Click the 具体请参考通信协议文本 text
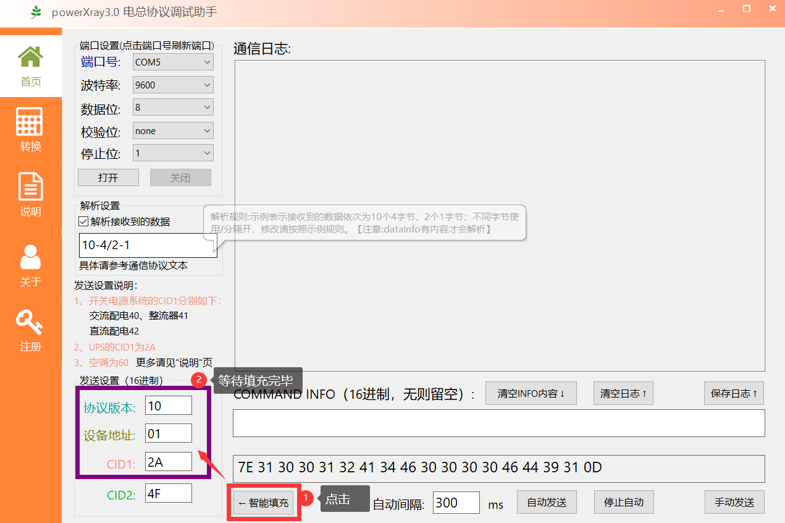 [133, 266]
